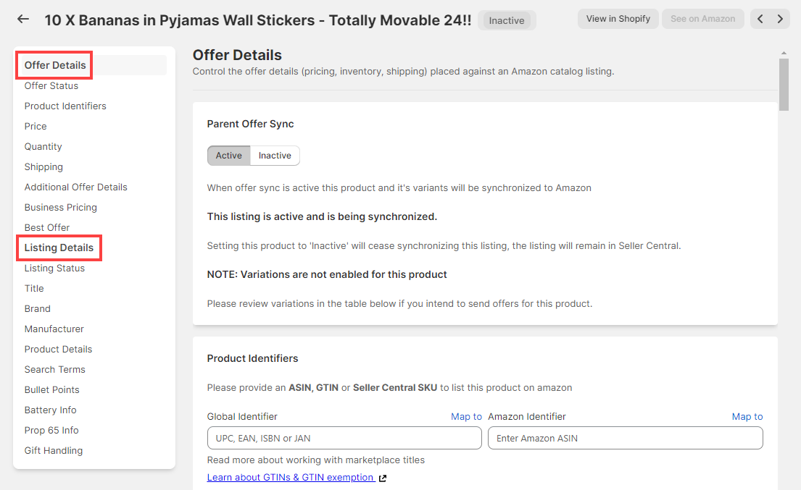The image size is (801, 490).
Task: Set Parent Offer Sync to Inactive
Action: 275,156
